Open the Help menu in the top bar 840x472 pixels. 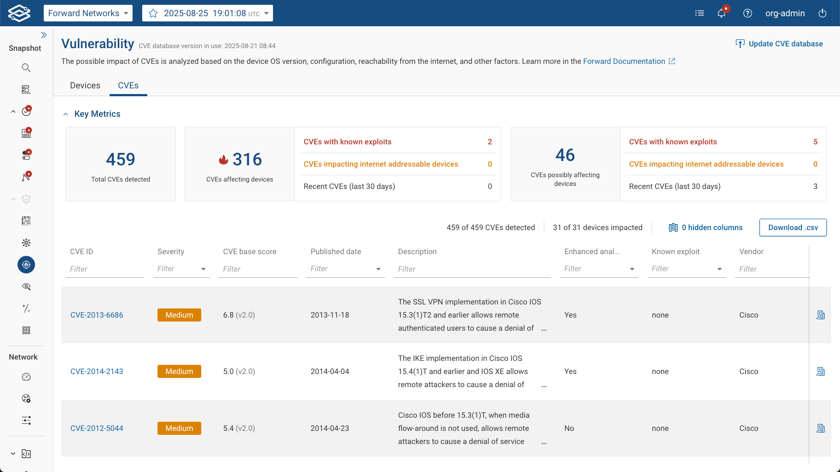[x=748, y=13]
